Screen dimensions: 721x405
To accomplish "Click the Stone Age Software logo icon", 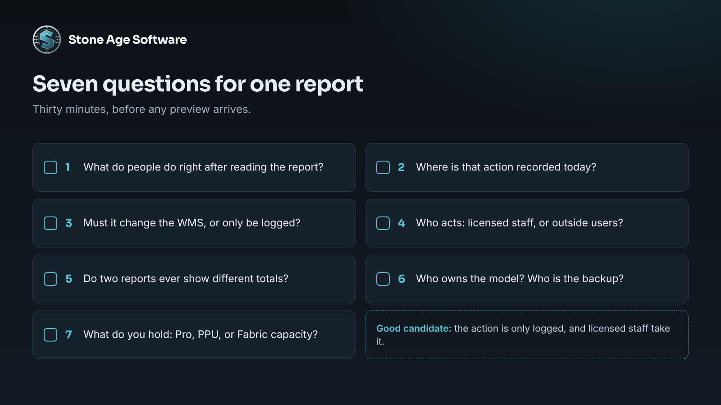I will click(x=47, y=40).
